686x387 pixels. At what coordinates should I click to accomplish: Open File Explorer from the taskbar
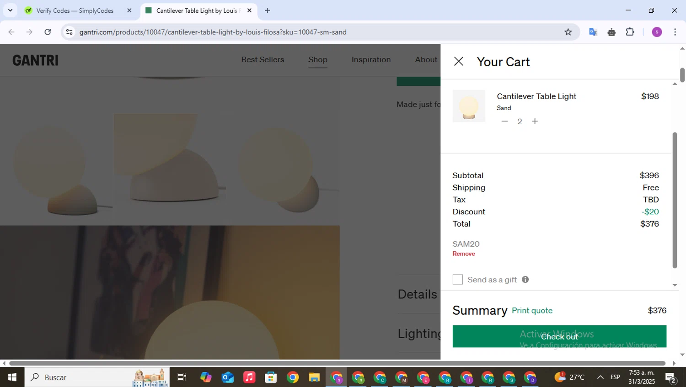tap(314, 377)
